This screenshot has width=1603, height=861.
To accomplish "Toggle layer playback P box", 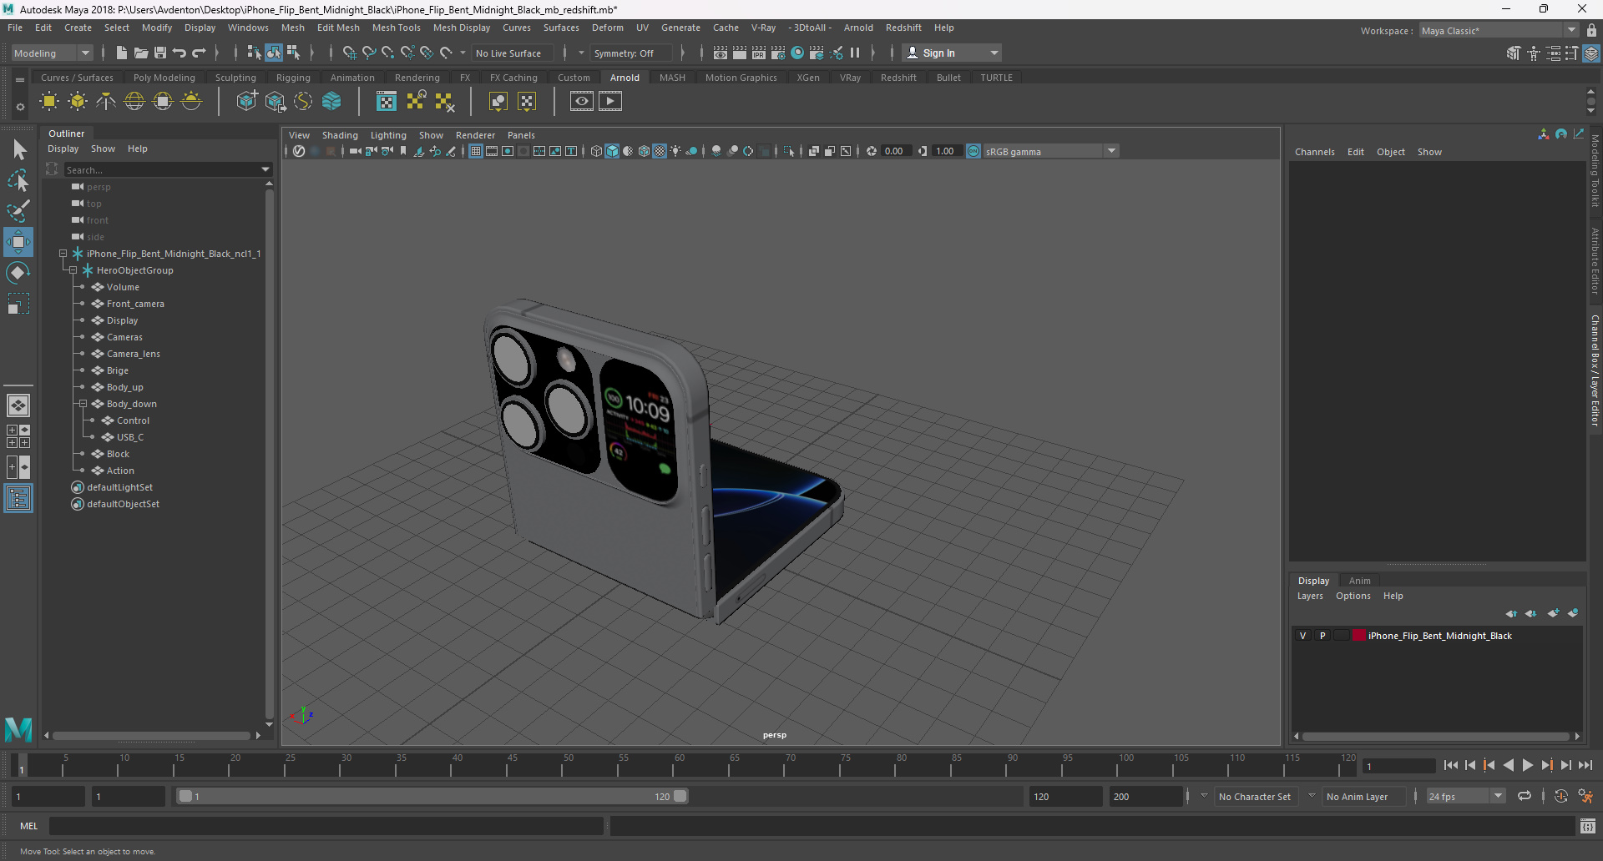I will click(x=1322, y=636).
